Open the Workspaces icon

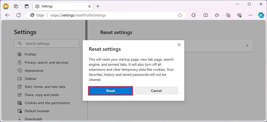[x=16, y=6]
